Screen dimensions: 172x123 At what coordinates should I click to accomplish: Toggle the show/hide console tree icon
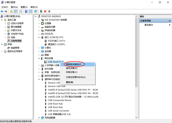coord(16,11)
